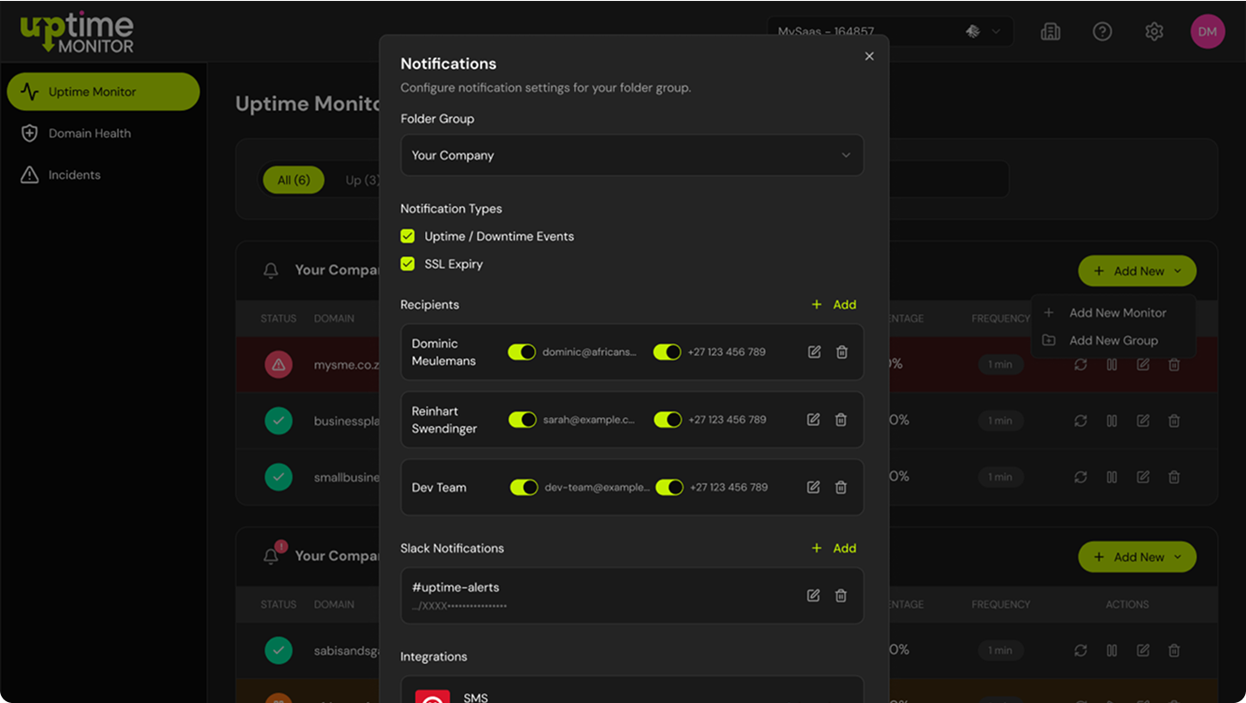
Task: Click red alert status icon for mysme.co.za
Action: point(279,364)
